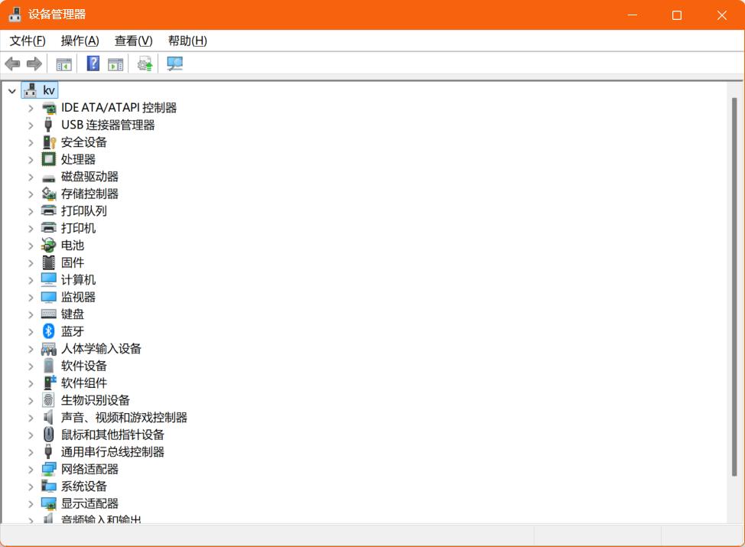
Task: Expand the 打印机 category
Action: [31, 229]
